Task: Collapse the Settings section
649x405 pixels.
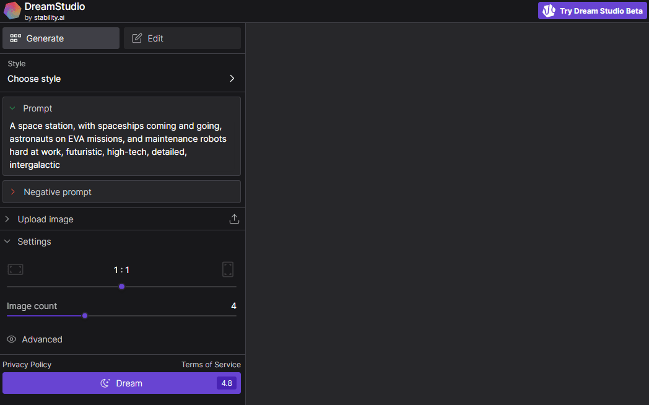Action: [7, 242]
